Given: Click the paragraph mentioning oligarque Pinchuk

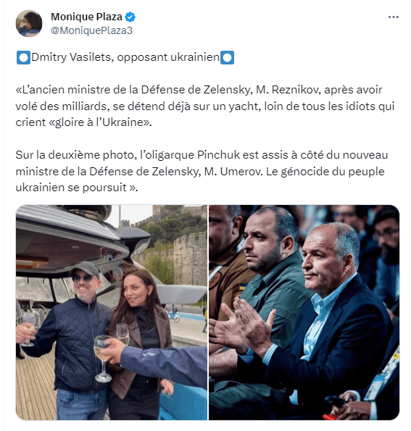Looking at the screenshot, I should pos(202,171).
